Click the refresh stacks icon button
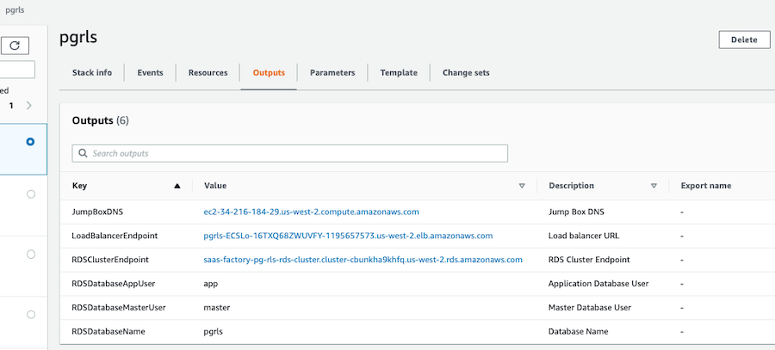 (15, 46)
